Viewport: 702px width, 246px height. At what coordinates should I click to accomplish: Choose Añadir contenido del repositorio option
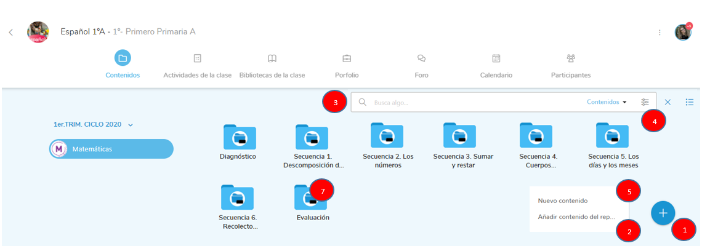click(576, 216)
